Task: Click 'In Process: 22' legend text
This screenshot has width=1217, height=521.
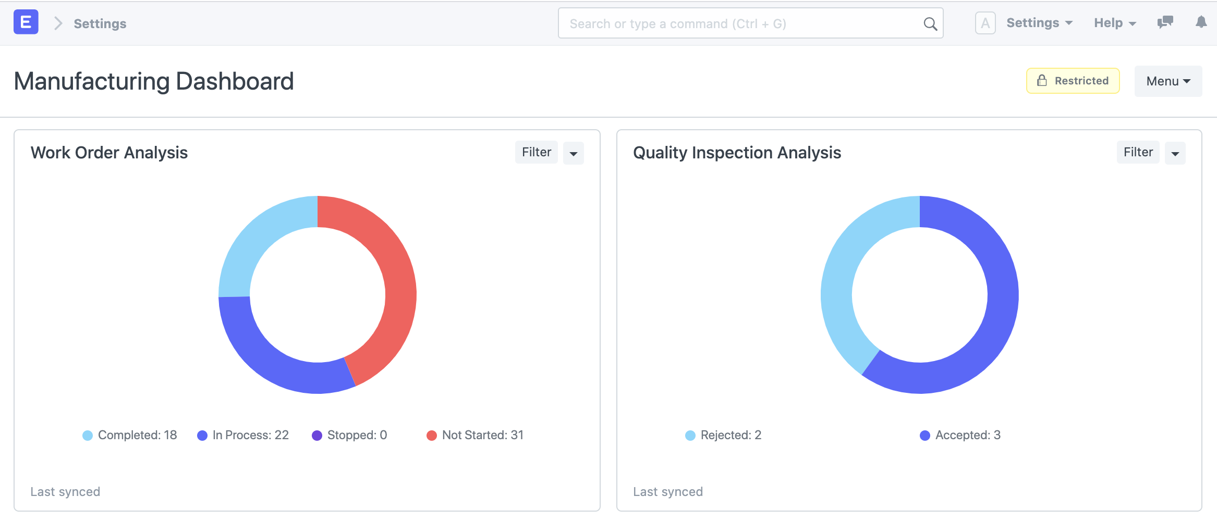Action: point(251,435)
